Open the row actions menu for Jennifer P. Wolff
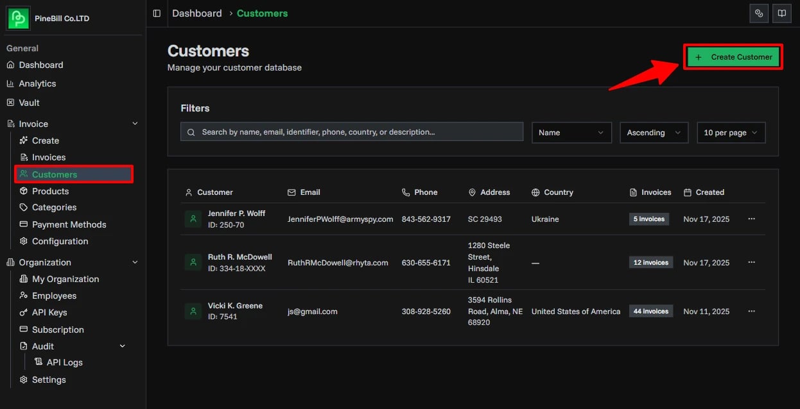 [x=751, y=219]
